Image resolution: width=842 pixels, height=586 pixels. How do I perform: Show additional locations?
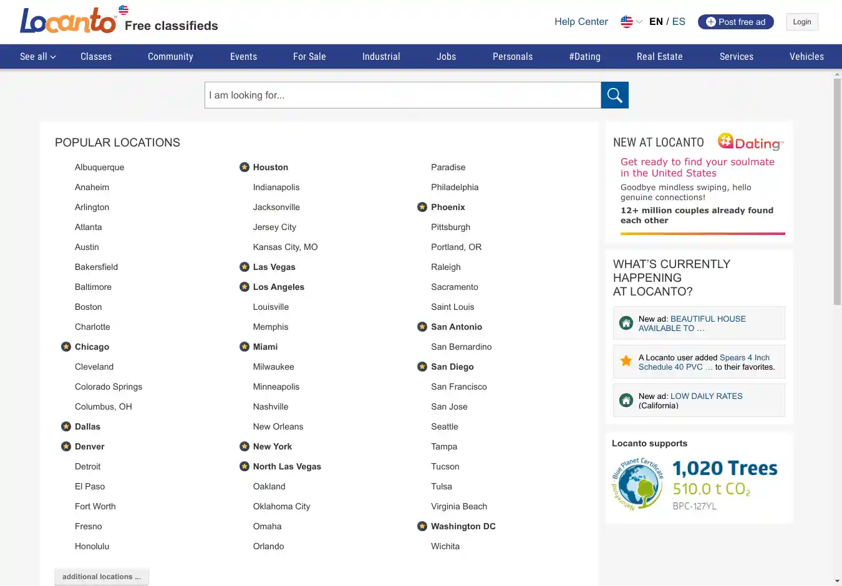coord(102,577)
